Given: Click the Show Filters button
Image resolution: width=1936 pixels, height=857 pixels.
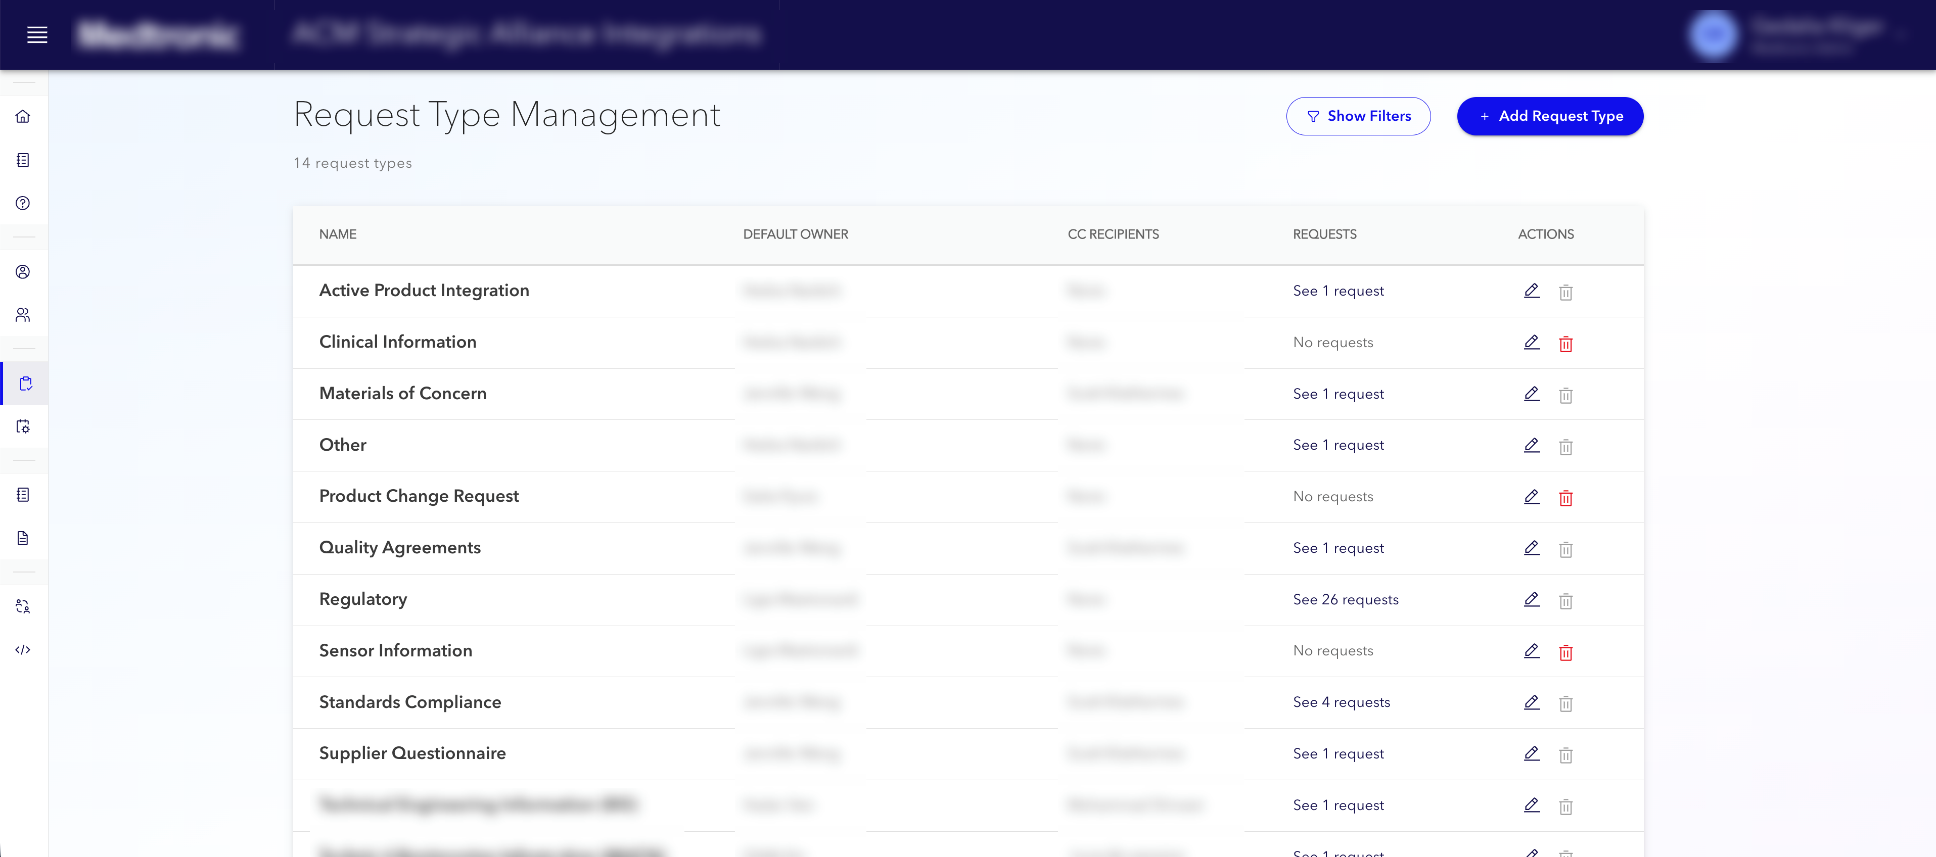Looking at the screenshot, I should [x=1359, y=116].
